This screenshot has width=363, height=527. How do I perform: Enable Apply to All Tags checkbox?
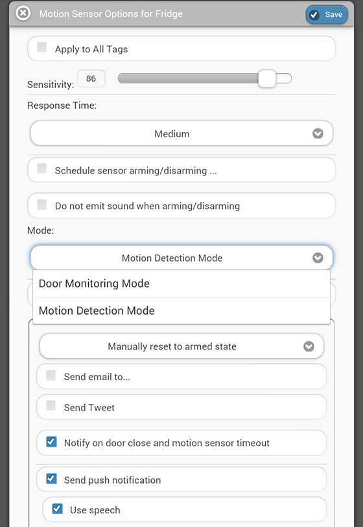pyautogui.click(x=41, y=47)
